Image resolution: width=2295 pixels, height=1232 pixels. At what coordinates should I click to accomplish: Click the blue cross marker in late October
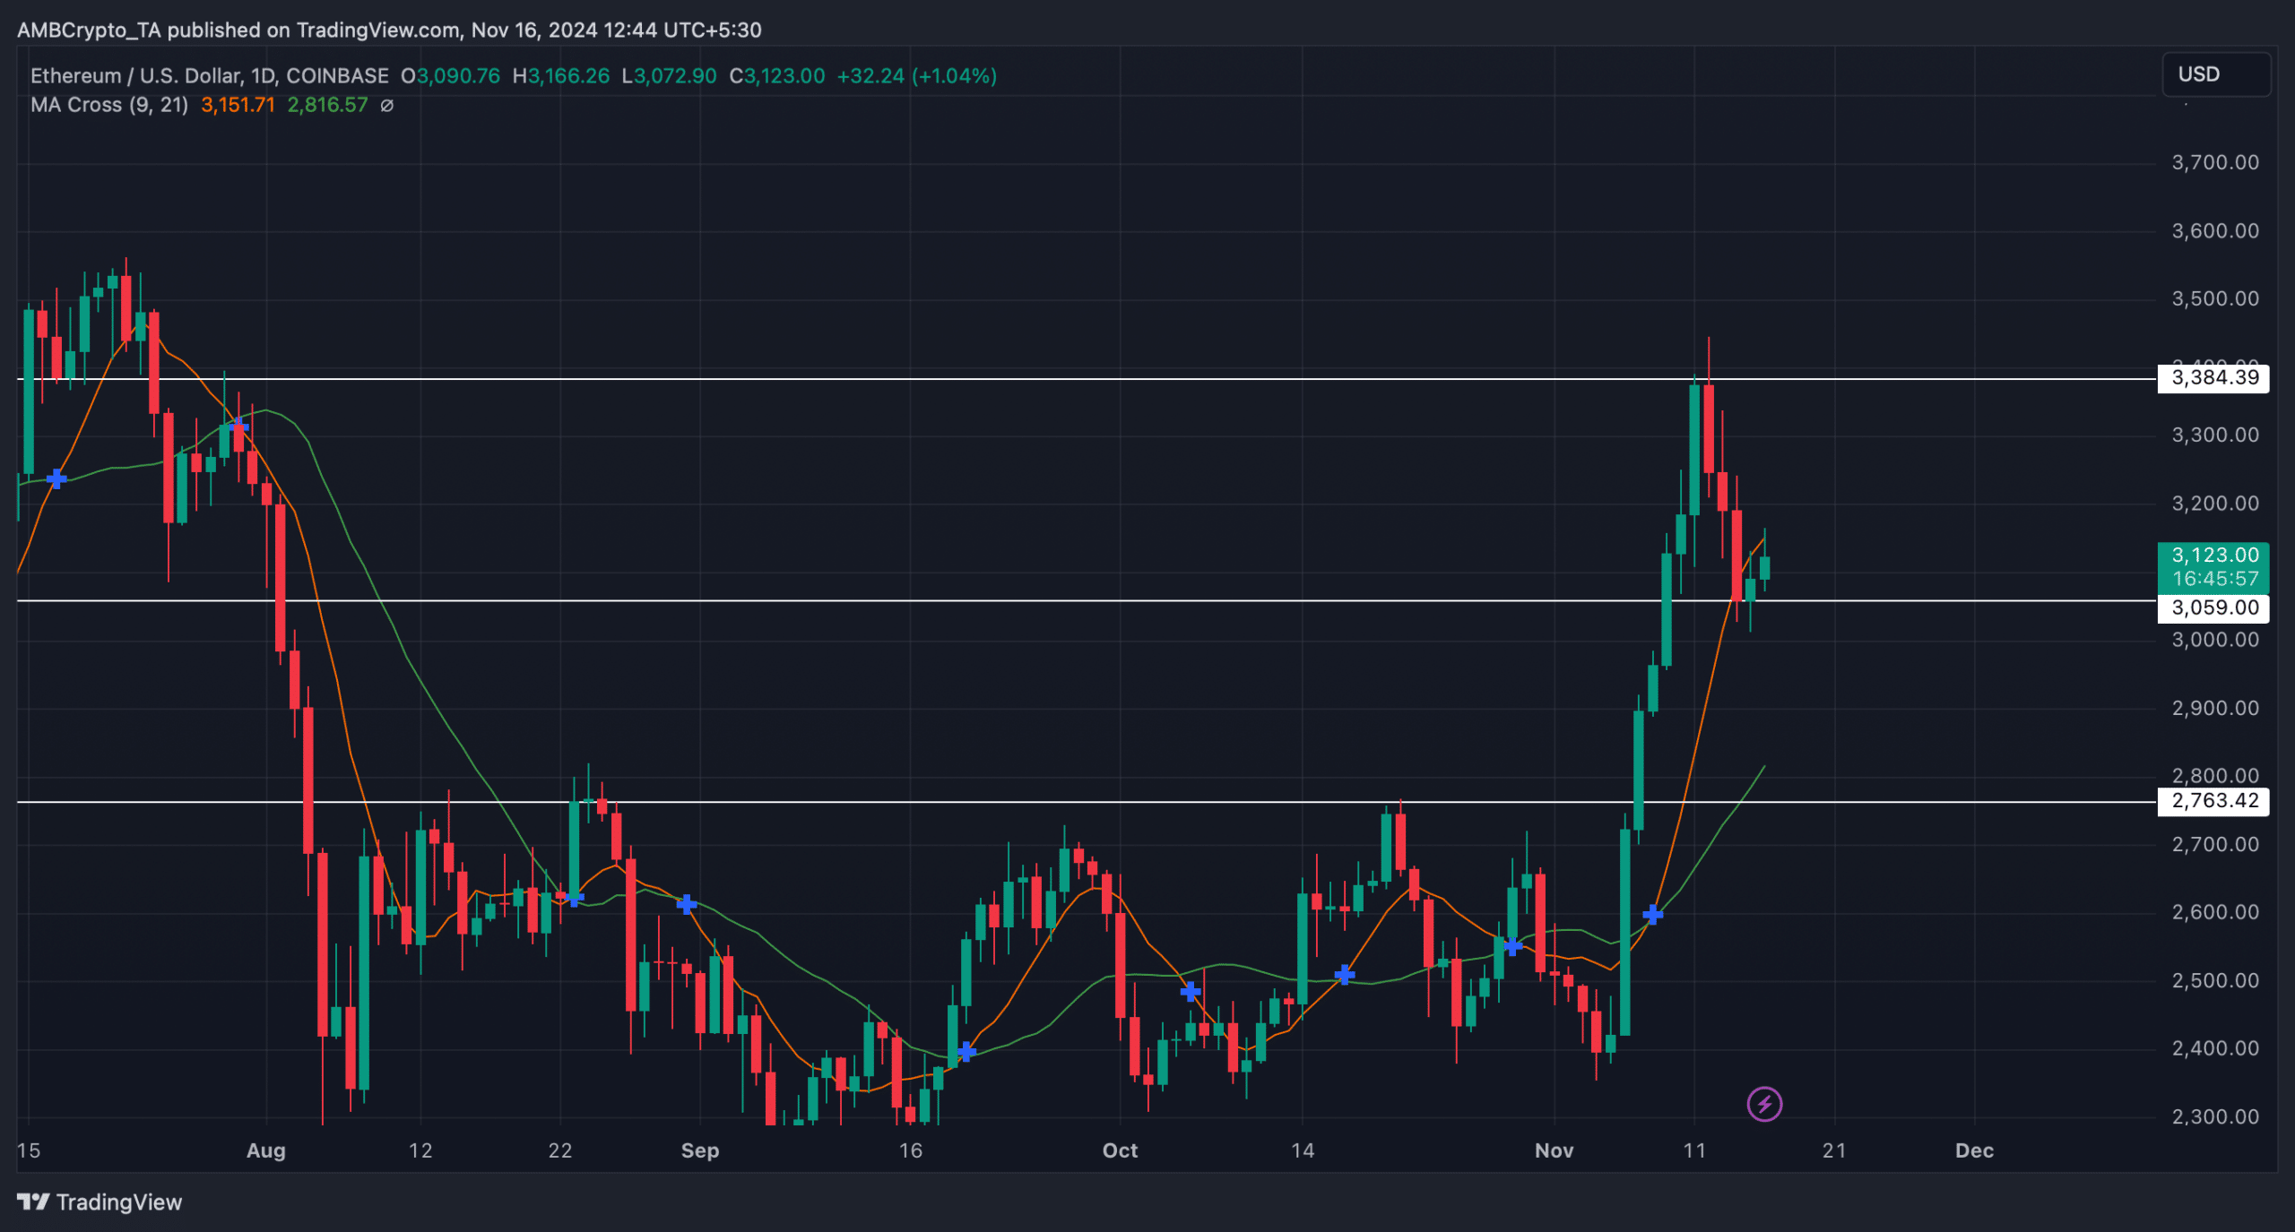tap(1512, 946)
